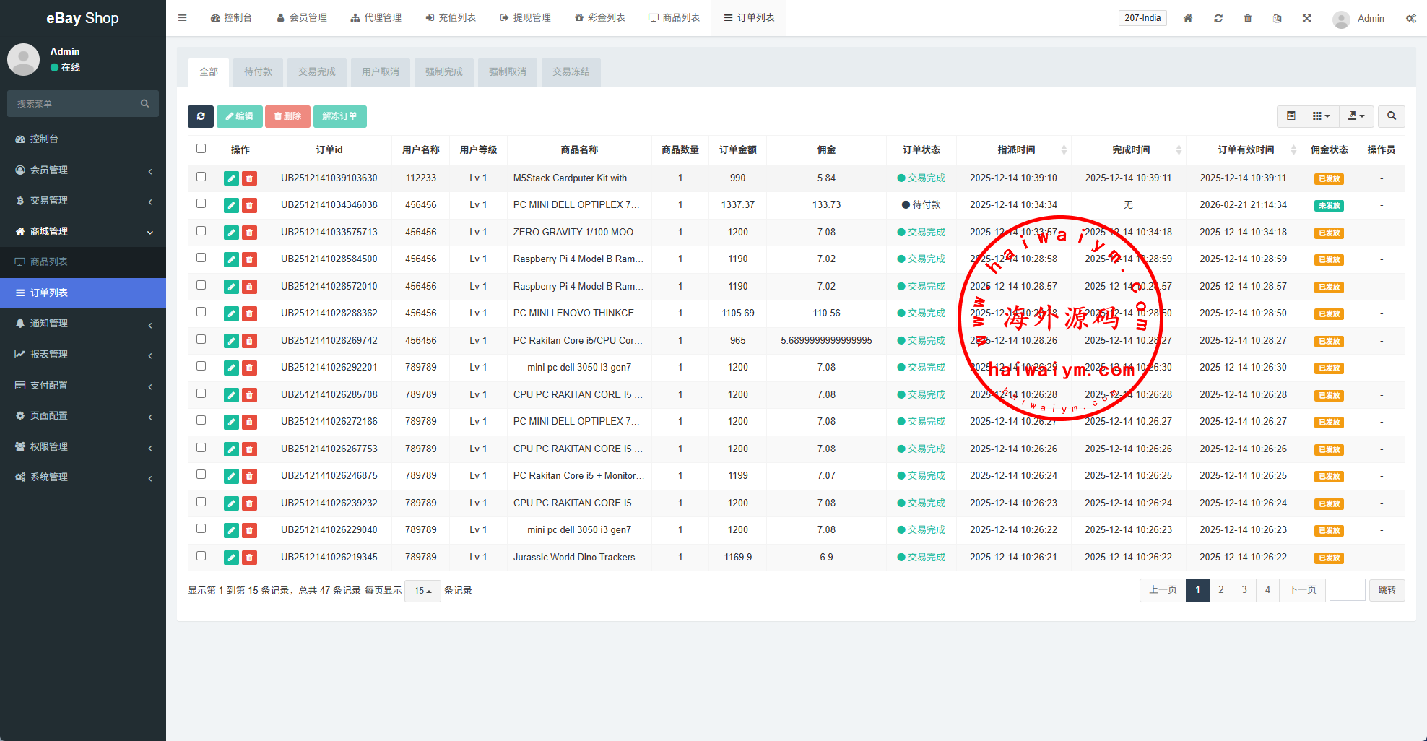This screenshot has height=741, width=1427.
Task: Click red delete icon for order UB2512141034346038
Action: pyautogui.click(x=249, y=205)
